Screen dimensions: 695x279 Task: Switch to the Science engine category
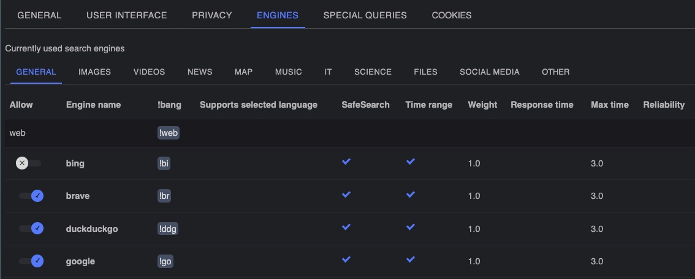(373, 72)
